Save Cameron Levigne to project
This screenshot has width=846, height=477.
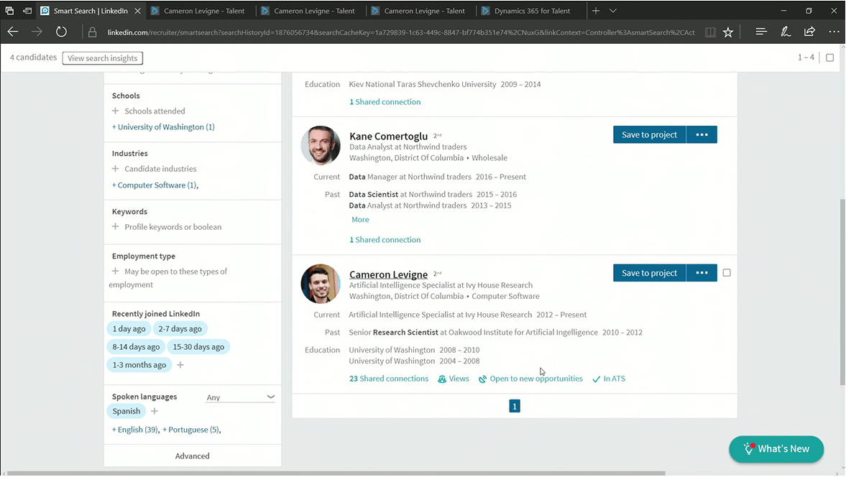649,273
